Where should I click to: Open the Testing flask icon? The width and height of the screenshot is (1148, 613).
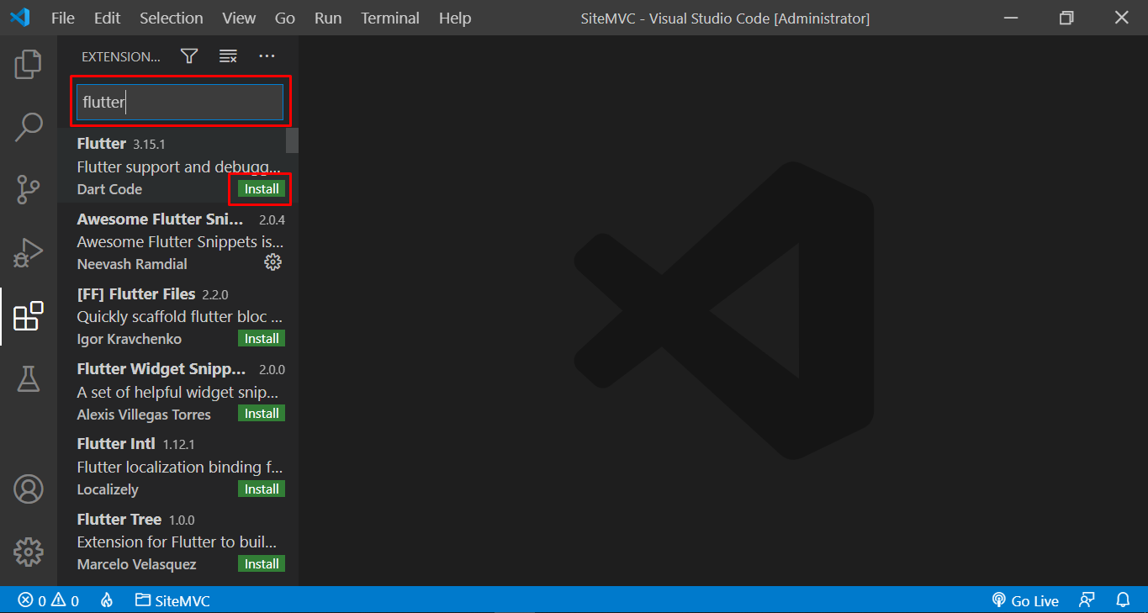(x=28, y=378)
